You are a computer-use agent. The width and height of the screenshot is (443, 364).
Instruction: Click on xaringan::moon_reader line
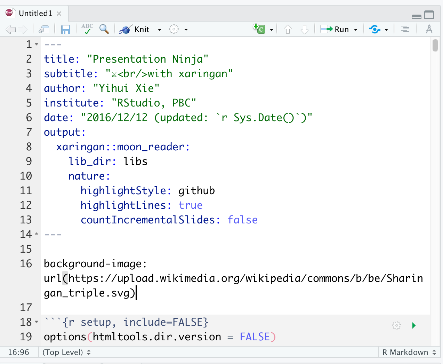[123, 147]
